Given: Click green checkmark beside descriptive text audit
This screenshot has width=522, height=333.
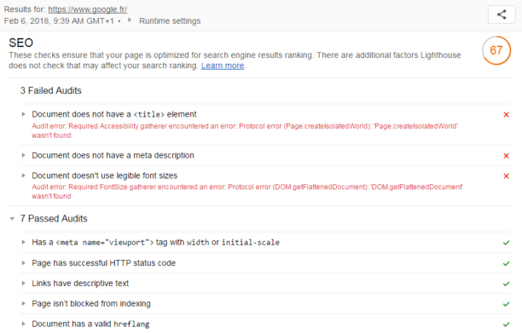Looking at the screenshot, I should click(x=507, y=284).
